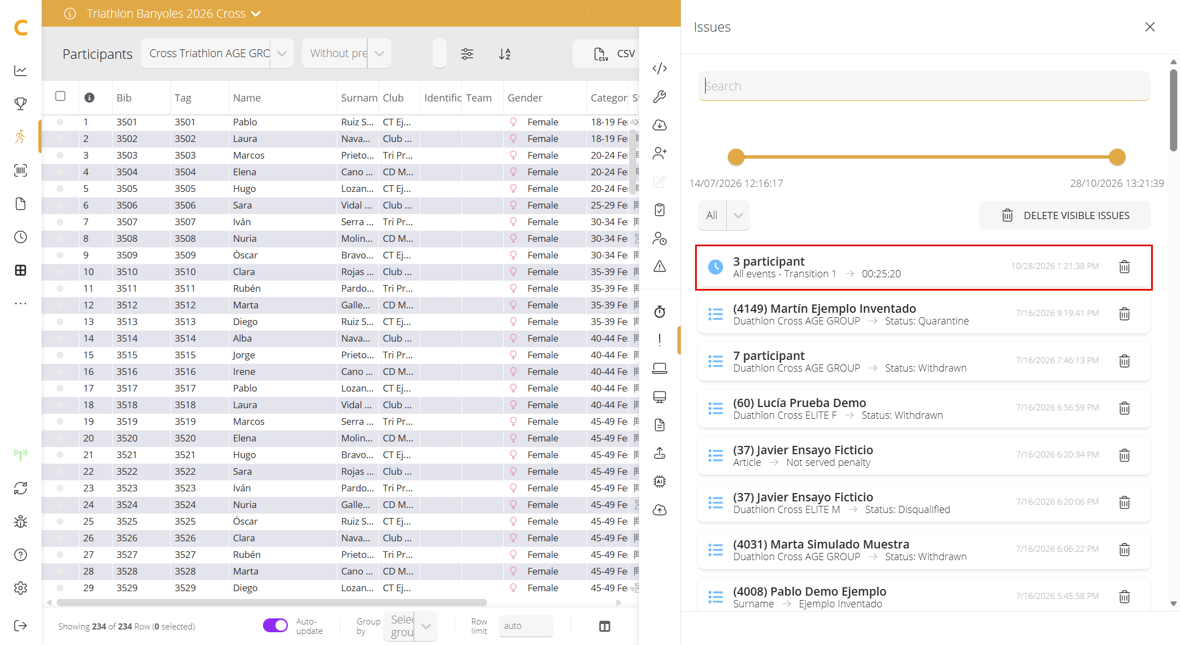Click the right handle of date range slider

pyautogui.click(x=1117, y=157)
